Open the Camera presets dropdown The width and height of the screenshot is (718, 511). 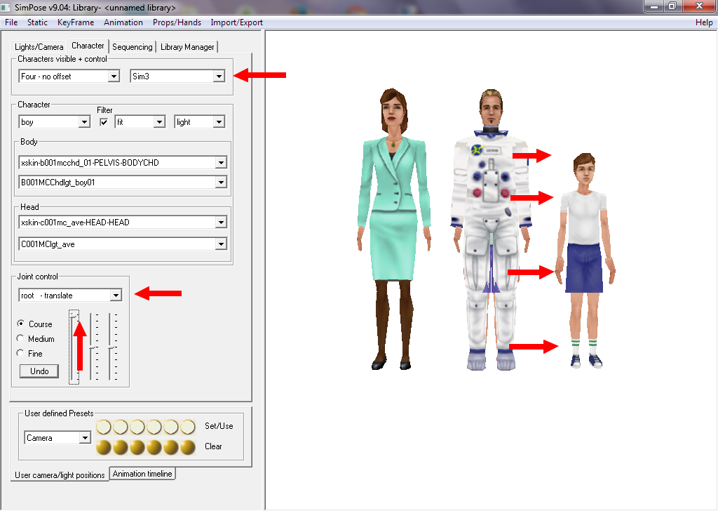click(85, 438)
